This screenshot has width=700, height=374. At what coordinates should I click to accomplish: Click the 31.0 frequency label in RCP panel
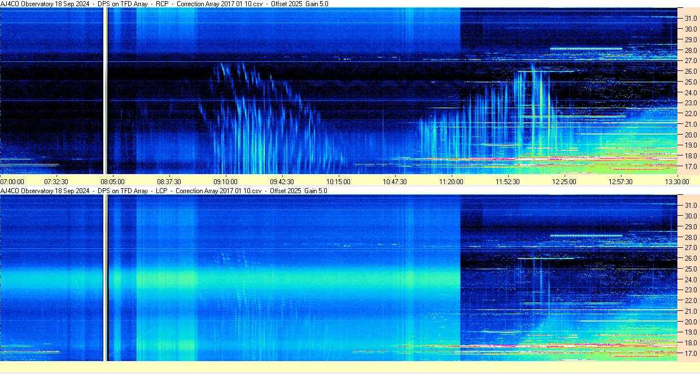690,18
